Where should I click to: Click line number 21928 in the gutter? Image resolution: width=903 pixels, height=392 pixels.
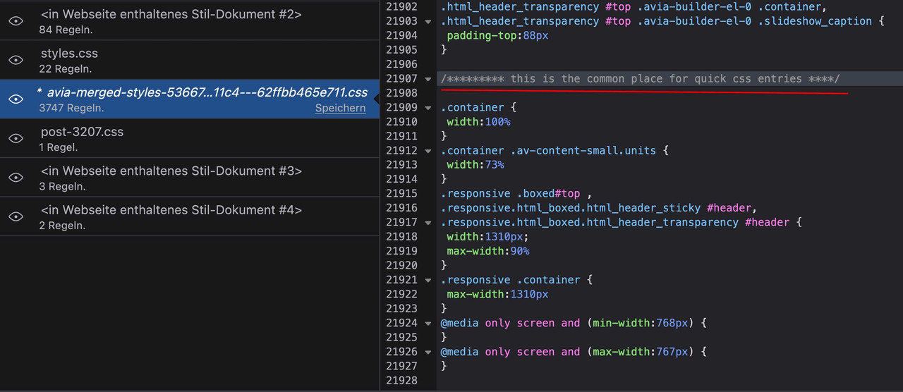(x=402, y=381)
